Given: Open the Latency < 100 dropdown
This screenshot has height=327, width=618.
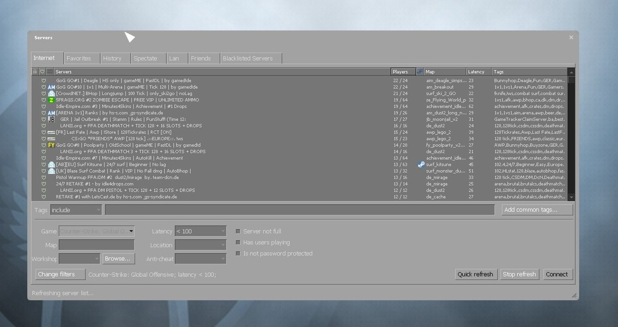Looking at the screenshot, I should (201, 231).
